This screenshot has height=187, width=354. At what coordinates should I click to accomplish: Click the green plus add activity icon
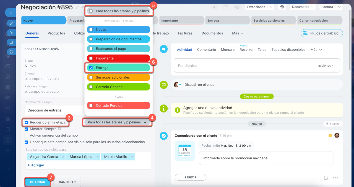click(178, 110)
